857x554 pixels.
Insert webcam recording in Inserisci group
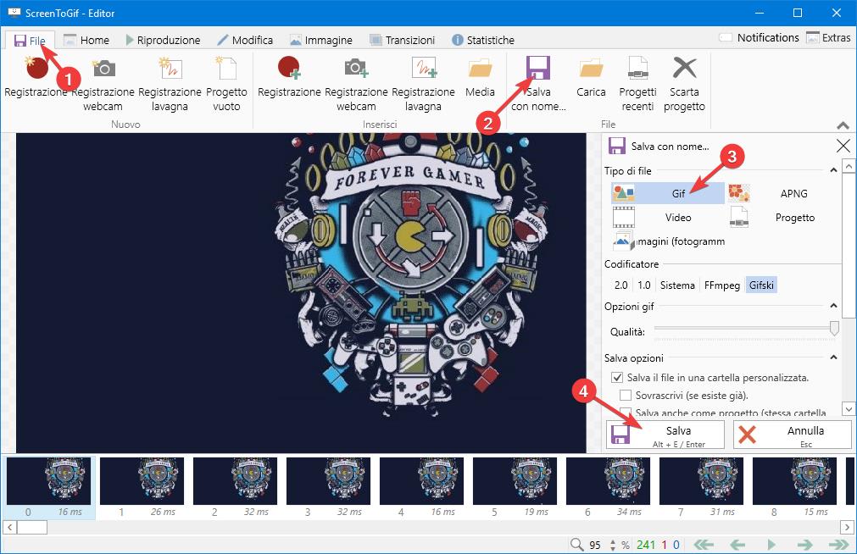click(356, 84)
